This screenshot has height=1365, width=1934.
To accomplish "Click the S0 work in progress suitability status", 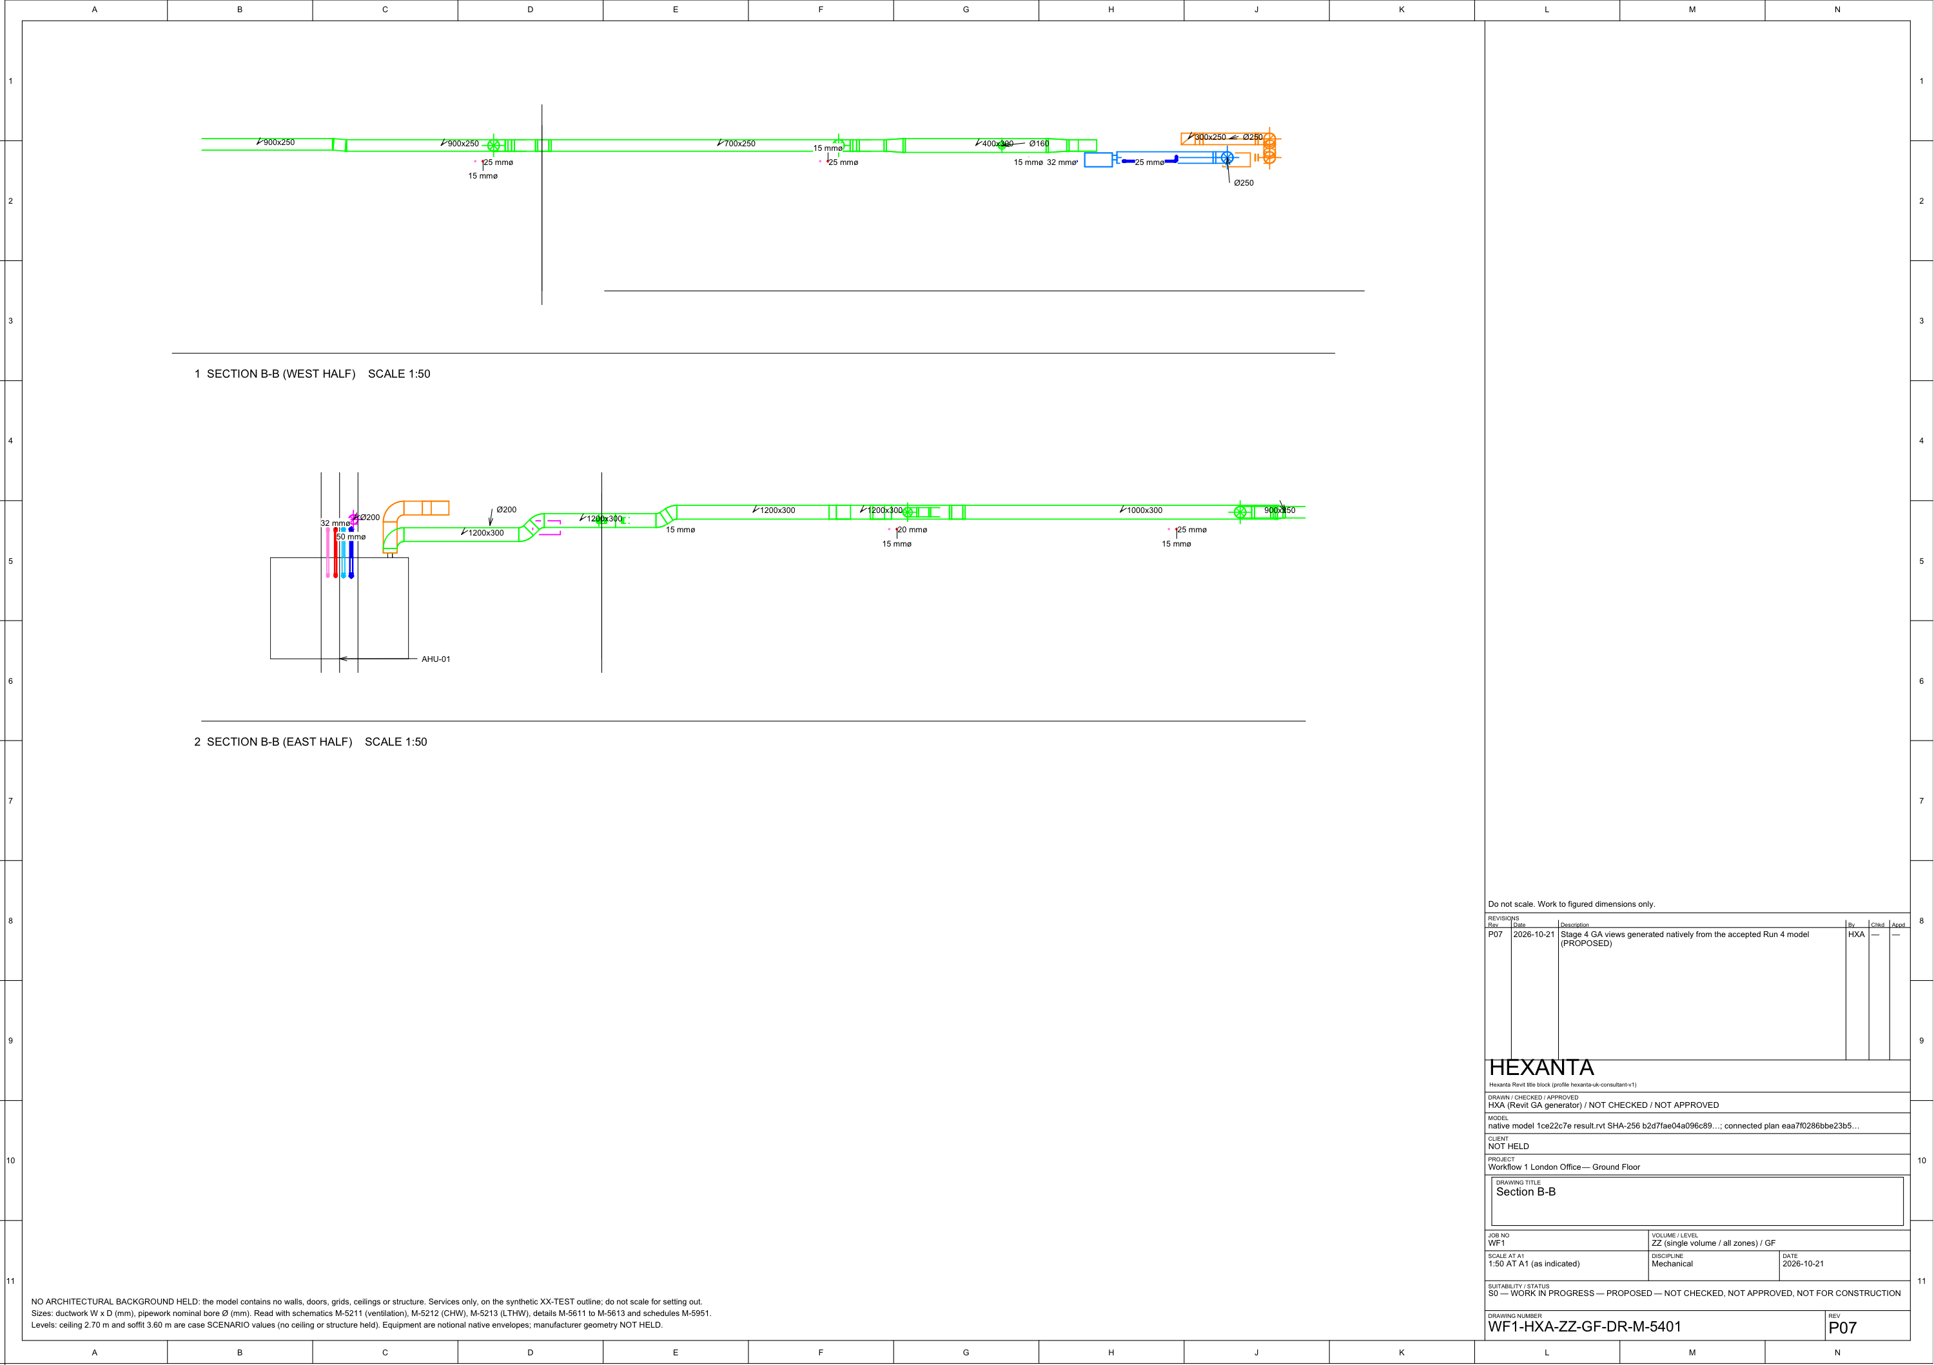I will [1694, 1293].
